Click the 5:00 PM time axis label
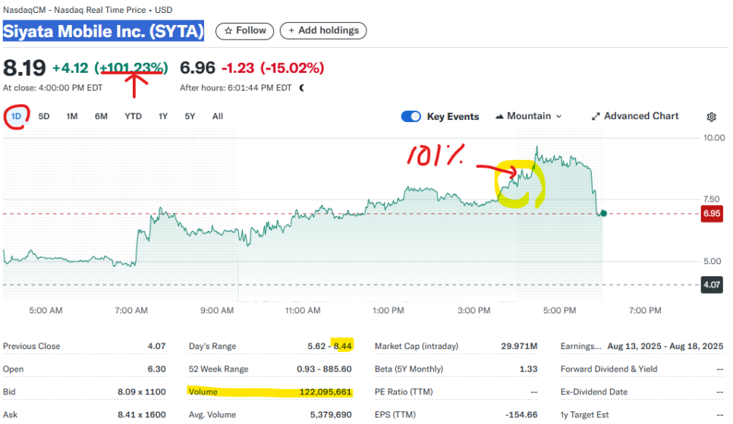The image size is (733, 424). click(x=559, y=310)
